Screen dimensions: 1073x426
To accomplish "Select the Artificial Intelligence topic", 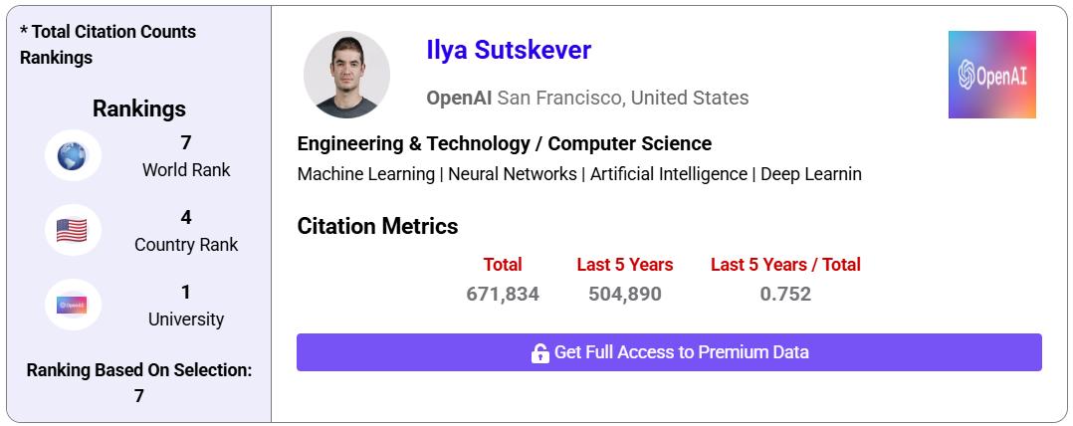I will coord(668,174).
